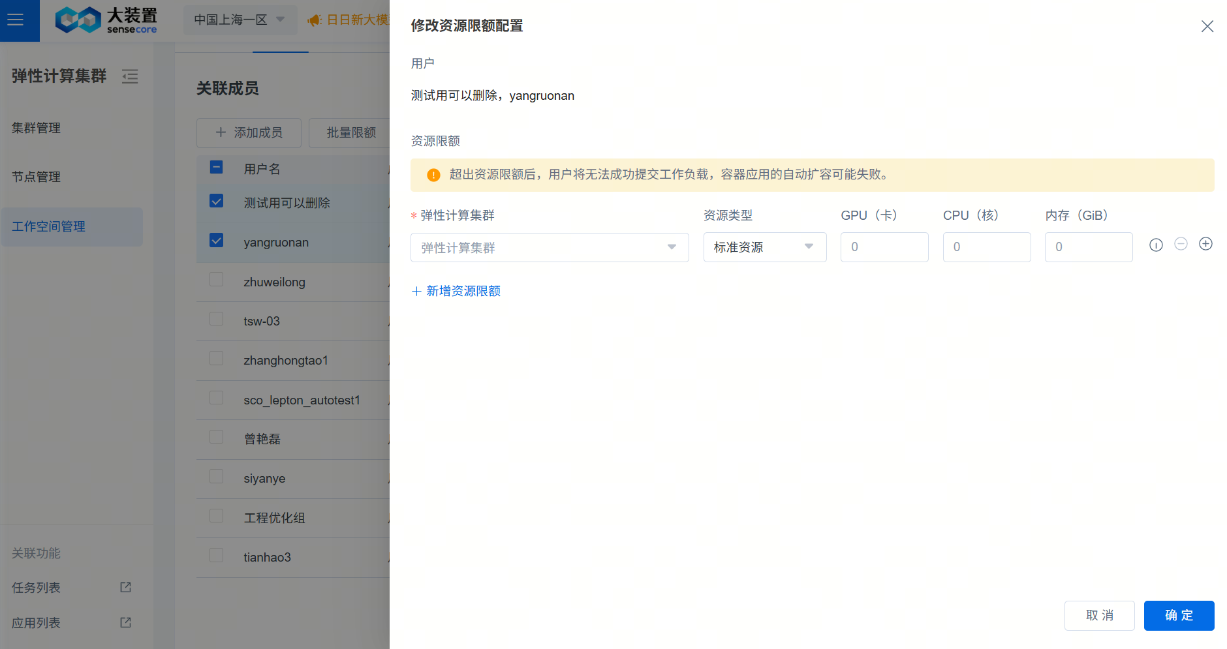Screen dimensions: 1227x649
Task: Select 节点管理 in the sidebar
Action: [37, 177]
